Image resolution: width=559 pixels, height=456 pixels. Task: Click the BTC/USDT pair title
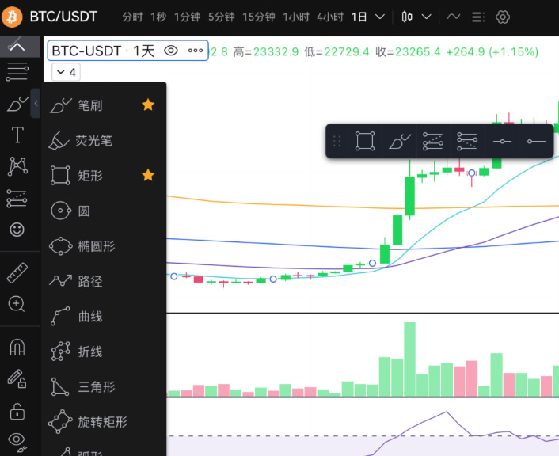[x=63, y=17]
